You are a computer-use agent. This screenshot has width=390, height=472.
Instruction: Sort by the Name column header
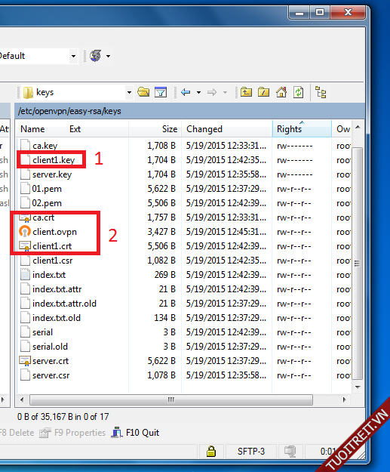click(32, 129)
